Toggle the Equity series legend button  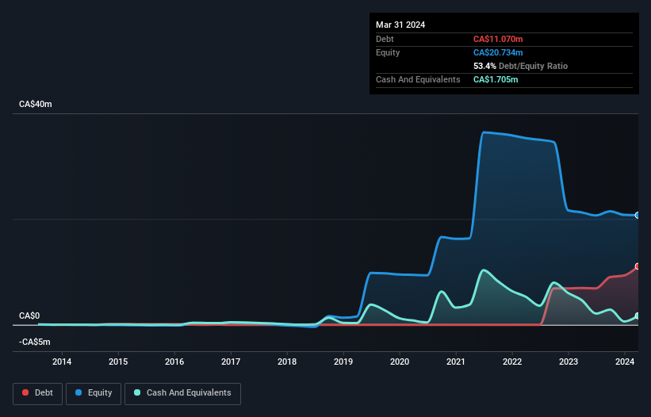point(94,393)
